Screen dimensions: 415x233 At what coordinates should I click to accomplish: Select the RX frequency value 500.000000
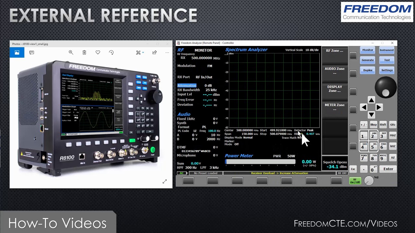[202, 58]
